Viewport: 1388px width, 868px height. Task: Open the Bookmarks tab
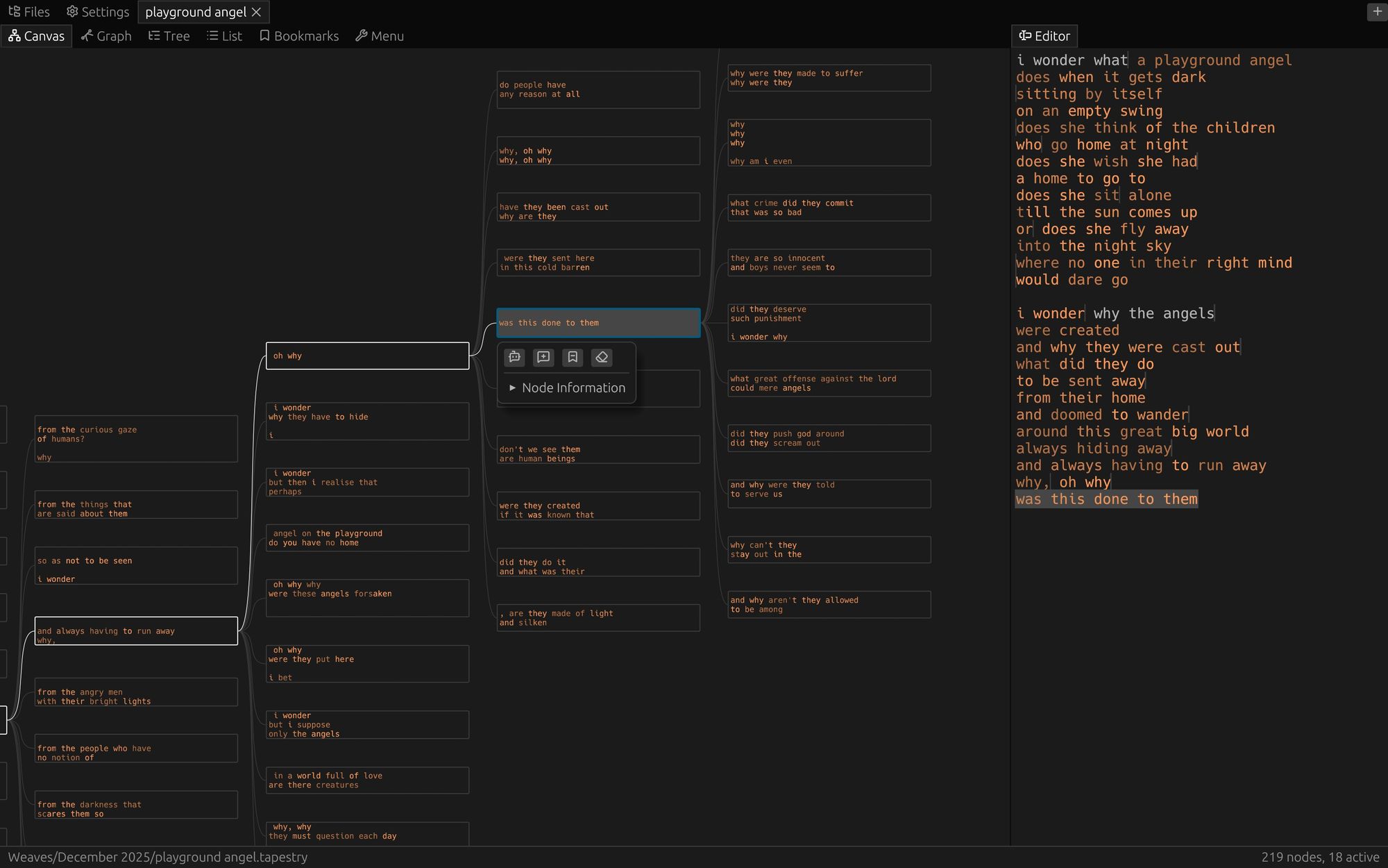[x=299, y=36]
